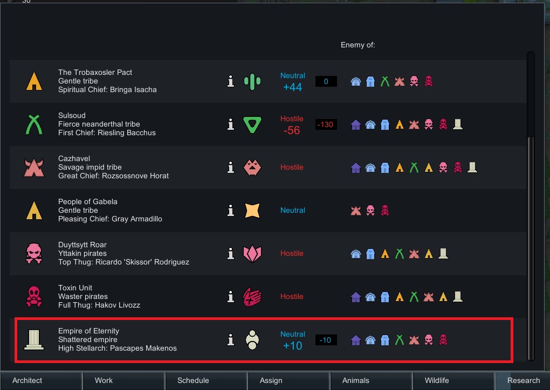Open info for The Trobaxosler Pact
The width and height of the screenshot is (550, 390).
click(x=231, y=81)
